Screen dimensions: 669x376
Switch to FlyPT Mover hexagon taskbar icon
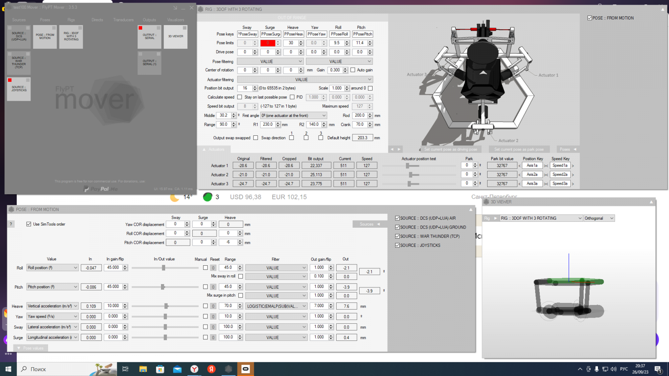click(228, 369)
